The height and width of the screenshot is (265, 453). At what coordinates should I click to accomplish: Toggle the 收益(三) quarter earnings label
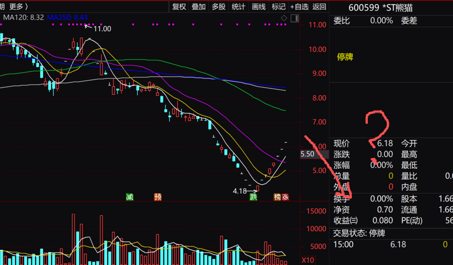[x=346, y=221]
